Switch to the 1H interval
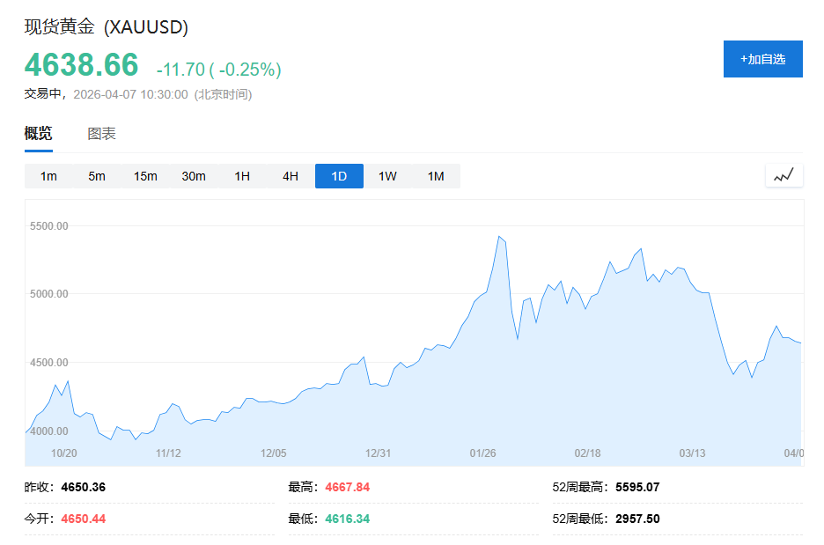824x545 pixels. (x=242, y=175)
